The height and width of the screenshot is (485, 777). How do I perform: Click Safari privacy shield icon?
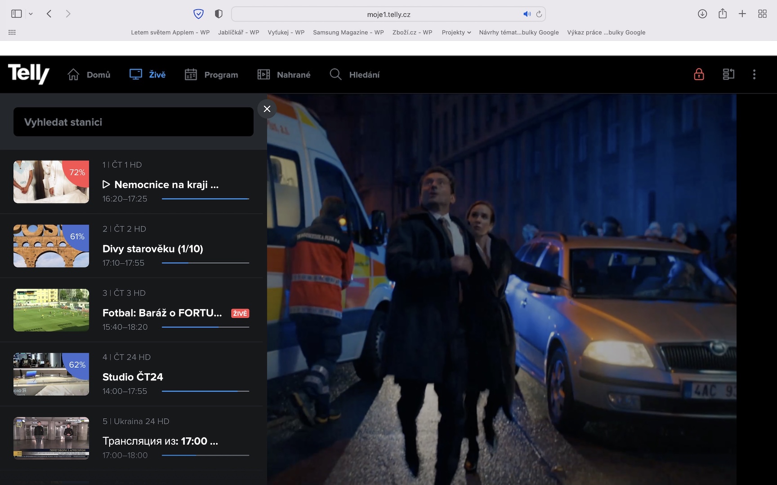[198, 14]
